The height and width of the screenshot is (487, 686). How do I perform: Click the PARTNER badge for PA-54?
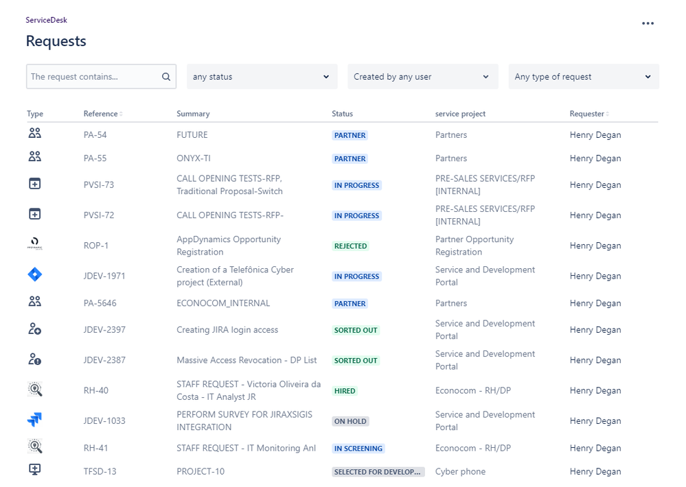point(350,136)
